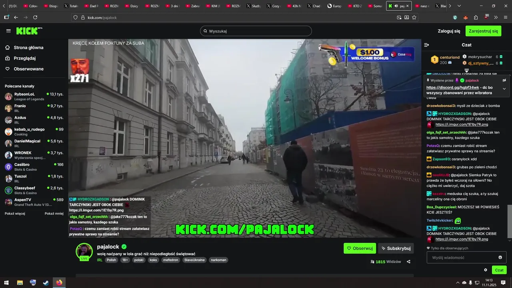
Task: Open pajalock streamer avatar
Action: click(84, 251)
